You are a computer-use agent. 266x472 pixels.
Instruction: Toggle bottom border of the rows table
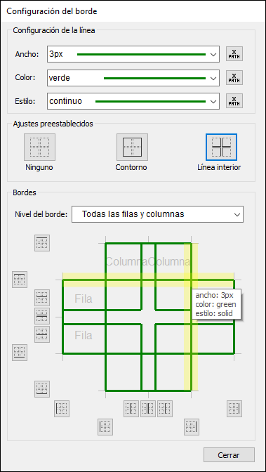pyautogui.click(x=20, y=353)
